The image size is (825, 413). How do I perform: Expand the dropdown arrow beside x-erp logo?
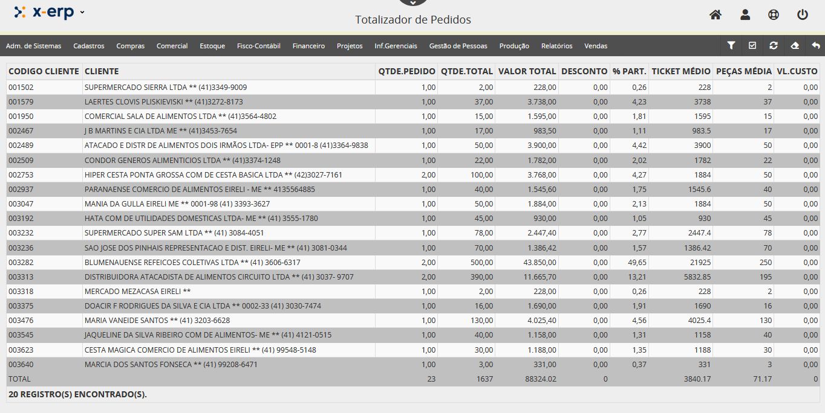tap(82, 12)
